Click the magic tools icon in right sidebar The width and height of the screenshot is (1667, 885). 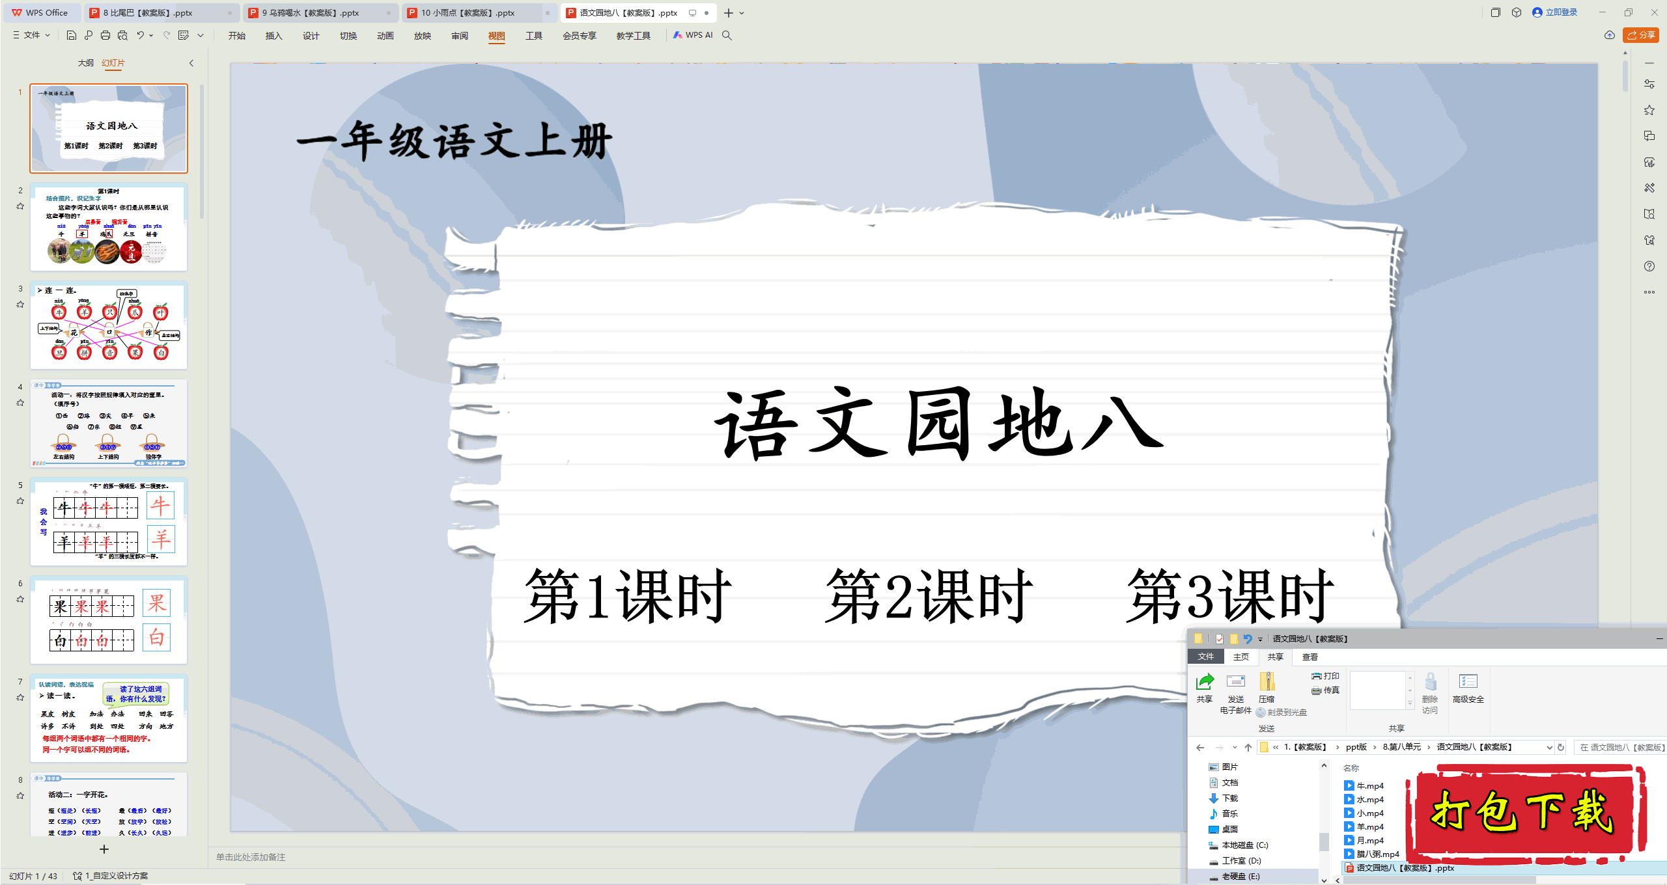(x=1649, y=188)
